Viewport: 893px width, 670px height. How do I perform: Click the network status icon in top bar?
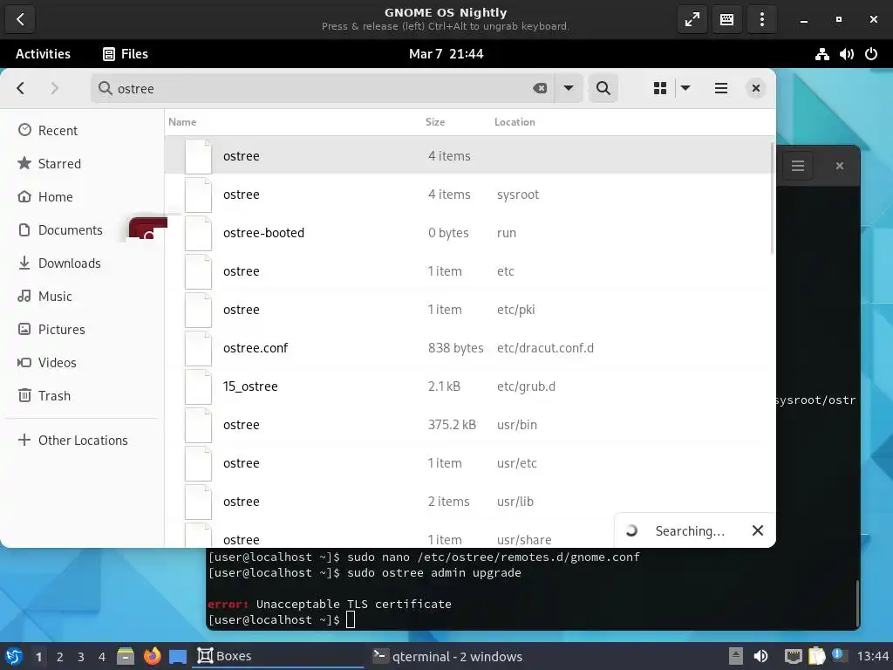tap(821, 54)
